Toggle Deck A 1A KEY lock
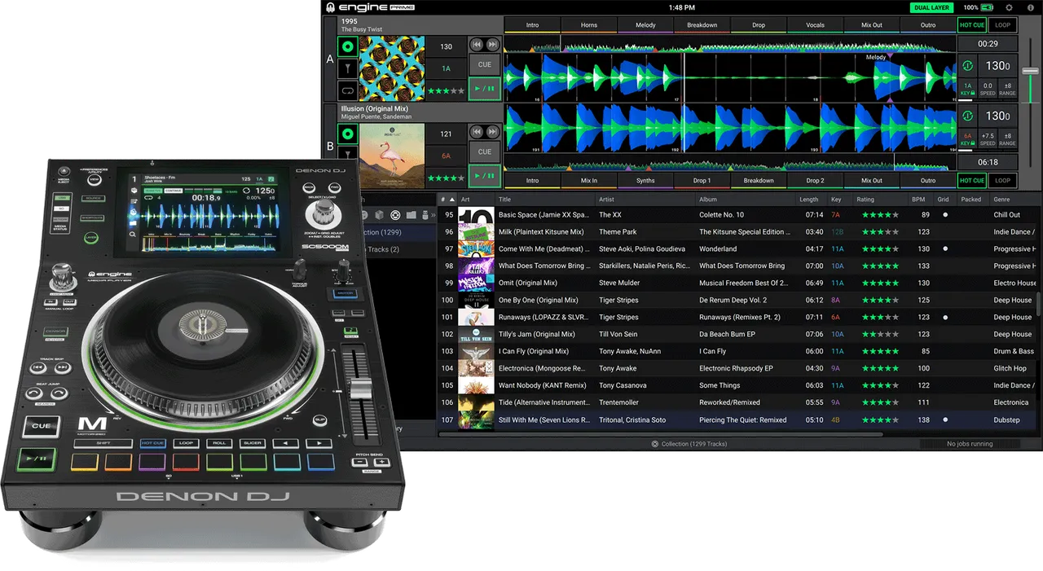Viewport: 1043px width, 571px height. pos(968,90)
